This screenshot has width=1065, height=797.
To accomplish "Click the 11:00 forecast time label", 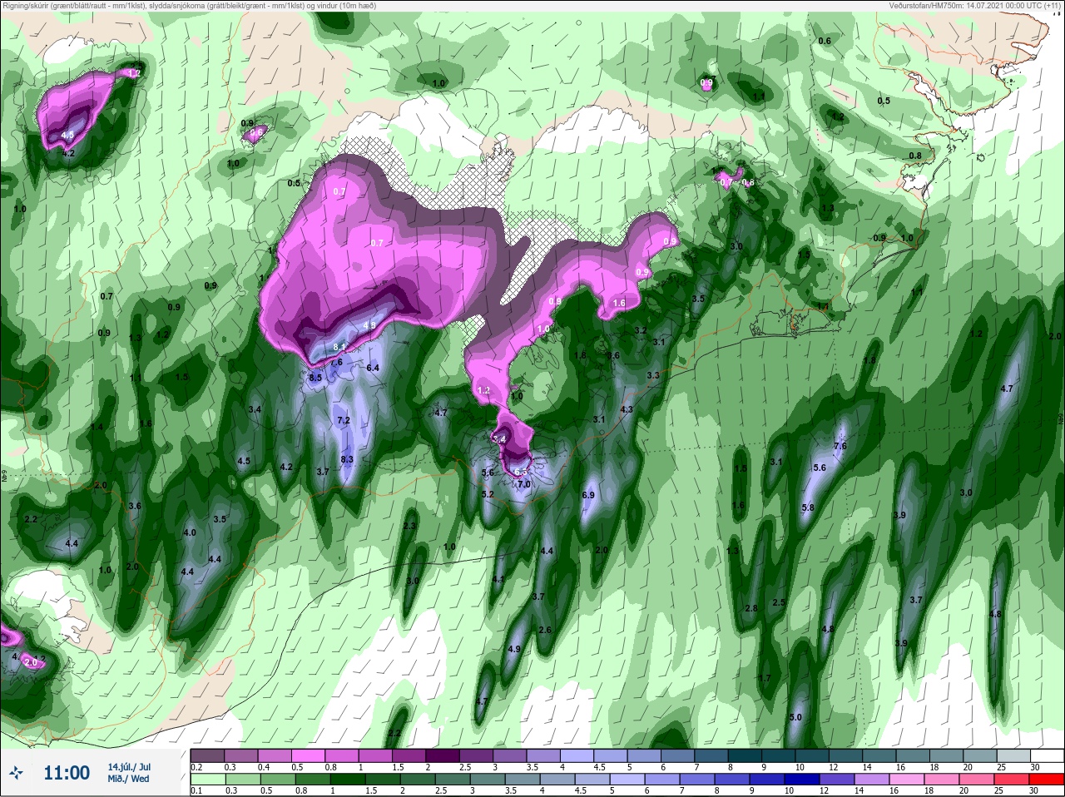I will coord(67,773).
